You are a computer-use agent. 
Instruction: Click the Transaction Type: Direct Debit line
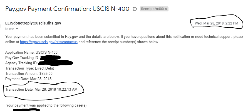pyautogui.click(x=29, y=68)
